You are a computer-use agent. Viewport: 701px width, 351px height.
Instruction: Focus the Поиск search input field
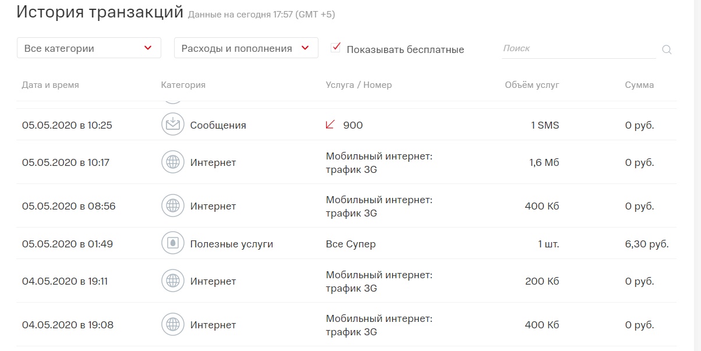click(578, 49)
